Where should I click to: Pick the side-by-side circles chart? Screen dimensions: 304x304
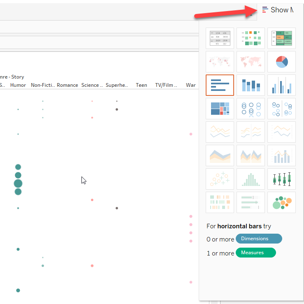coord(281,109)
